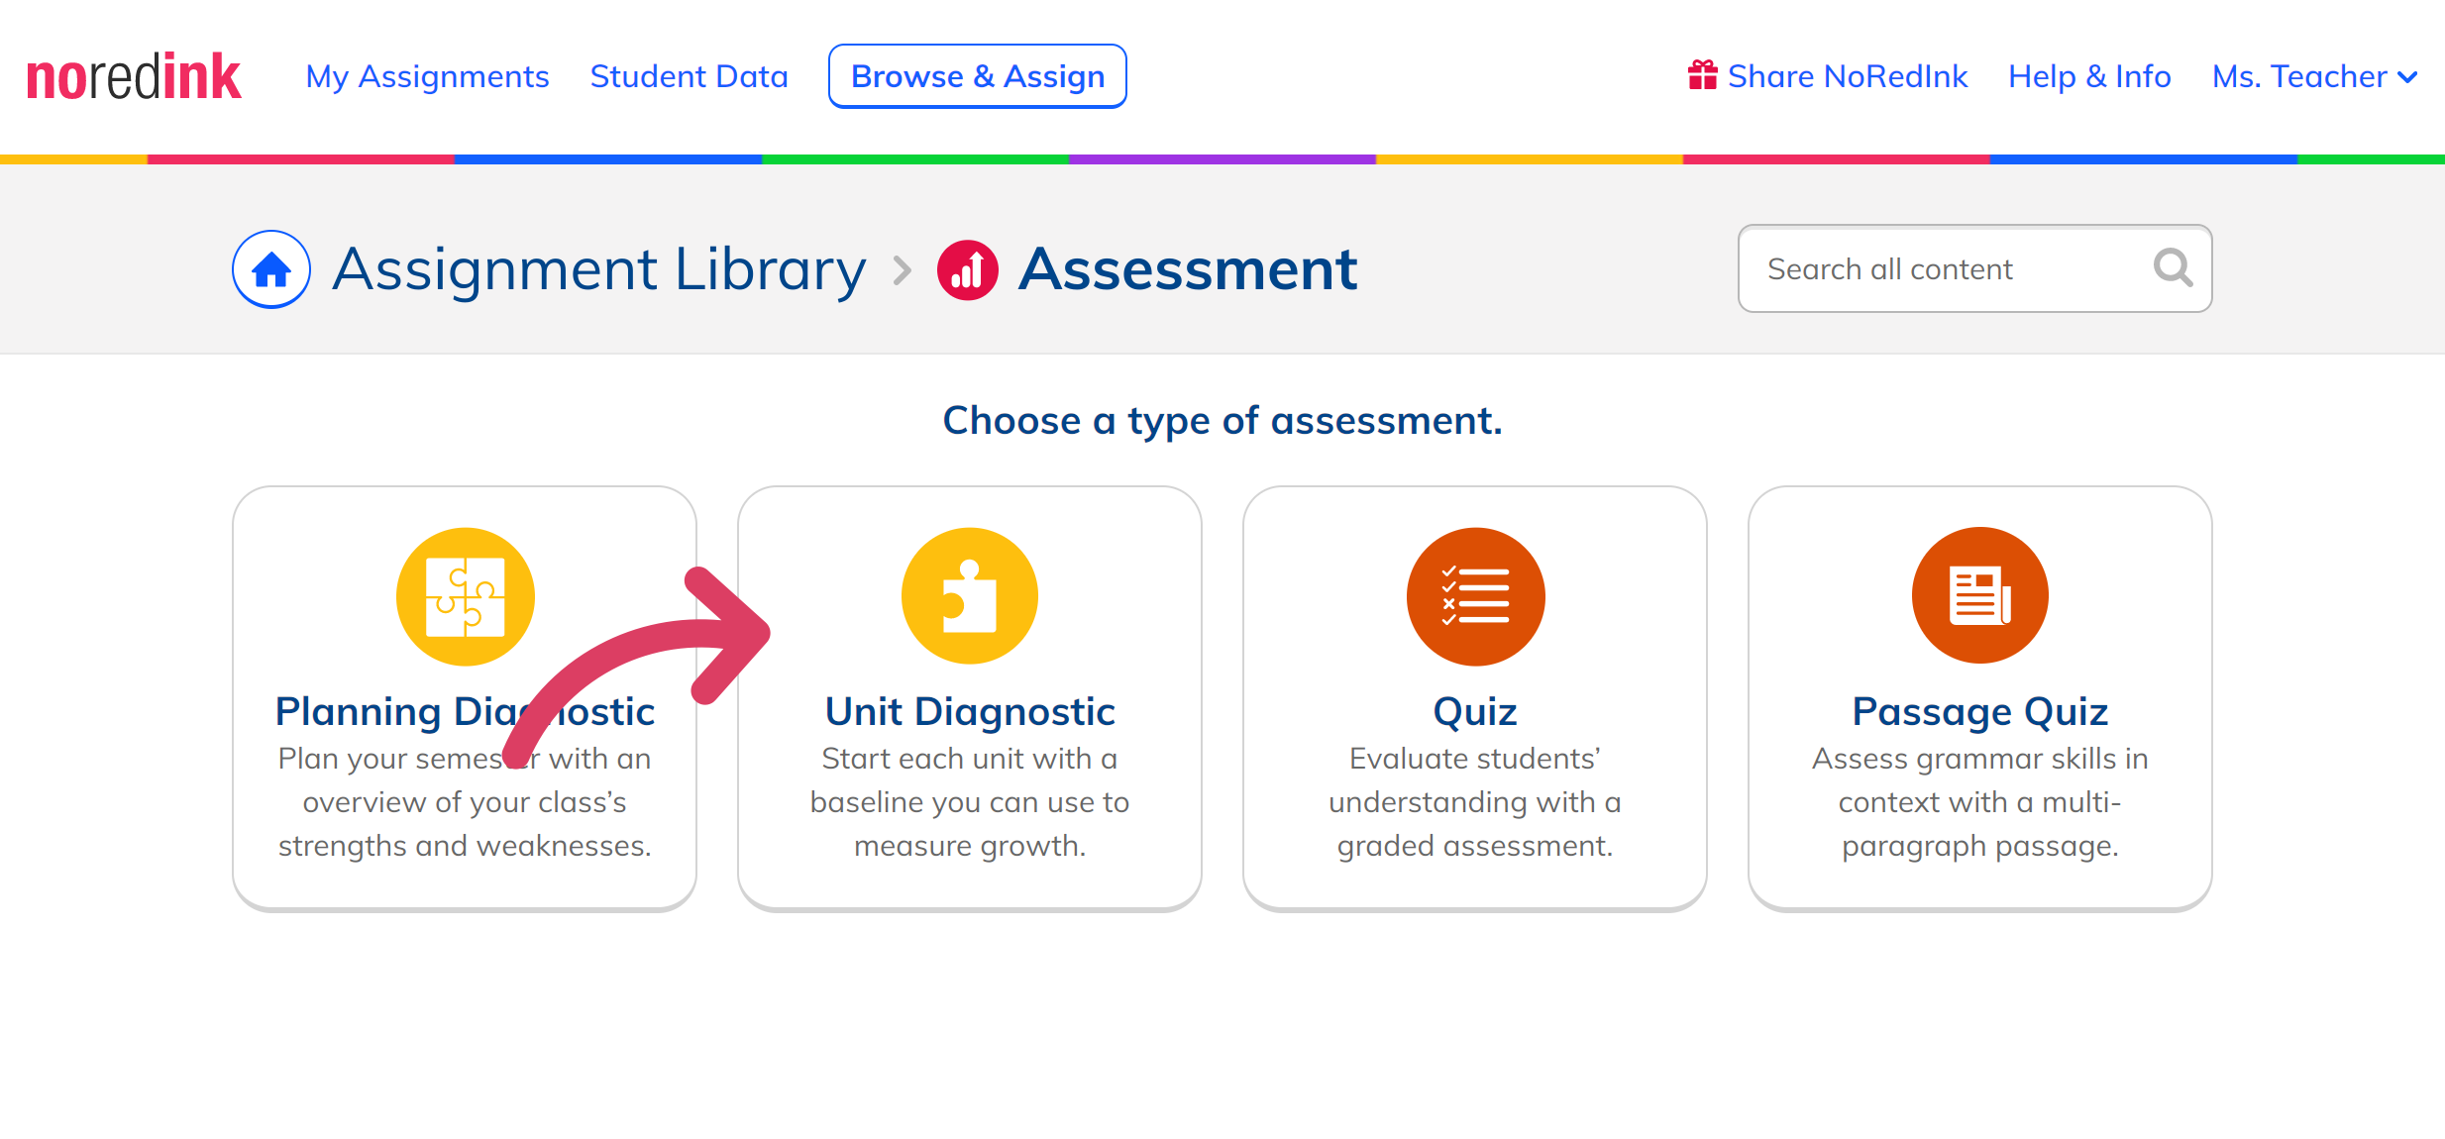2445x1139 pixels.
Task: Select the Unit Diagnostic title
Action: click(970, 711)
